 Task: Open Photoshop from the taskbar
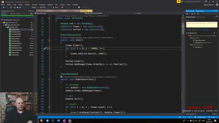pos(53,121)
